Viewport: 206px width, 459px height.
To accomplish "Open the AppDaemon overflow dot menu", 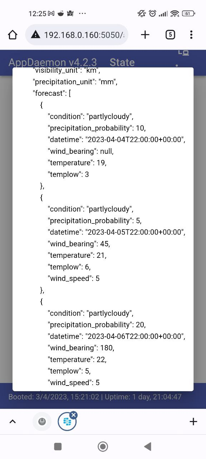I will (177, 65).
